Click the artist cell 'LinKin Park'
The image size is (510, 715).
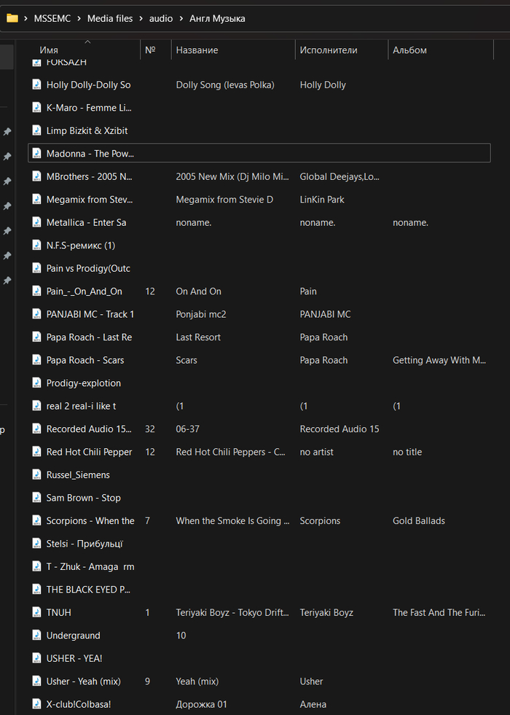point(322,200)
